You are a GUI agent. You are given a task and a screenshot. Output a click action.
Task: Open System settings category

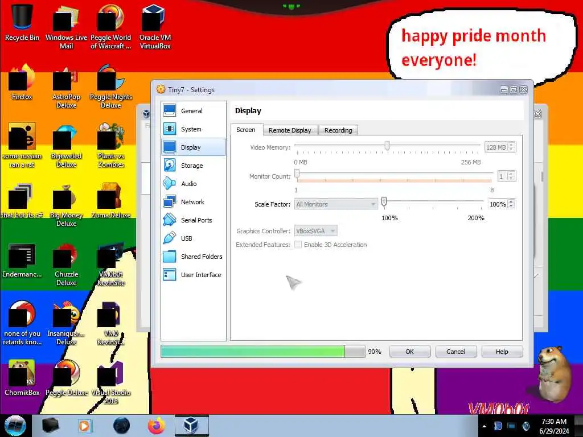[x=194, y=129]
